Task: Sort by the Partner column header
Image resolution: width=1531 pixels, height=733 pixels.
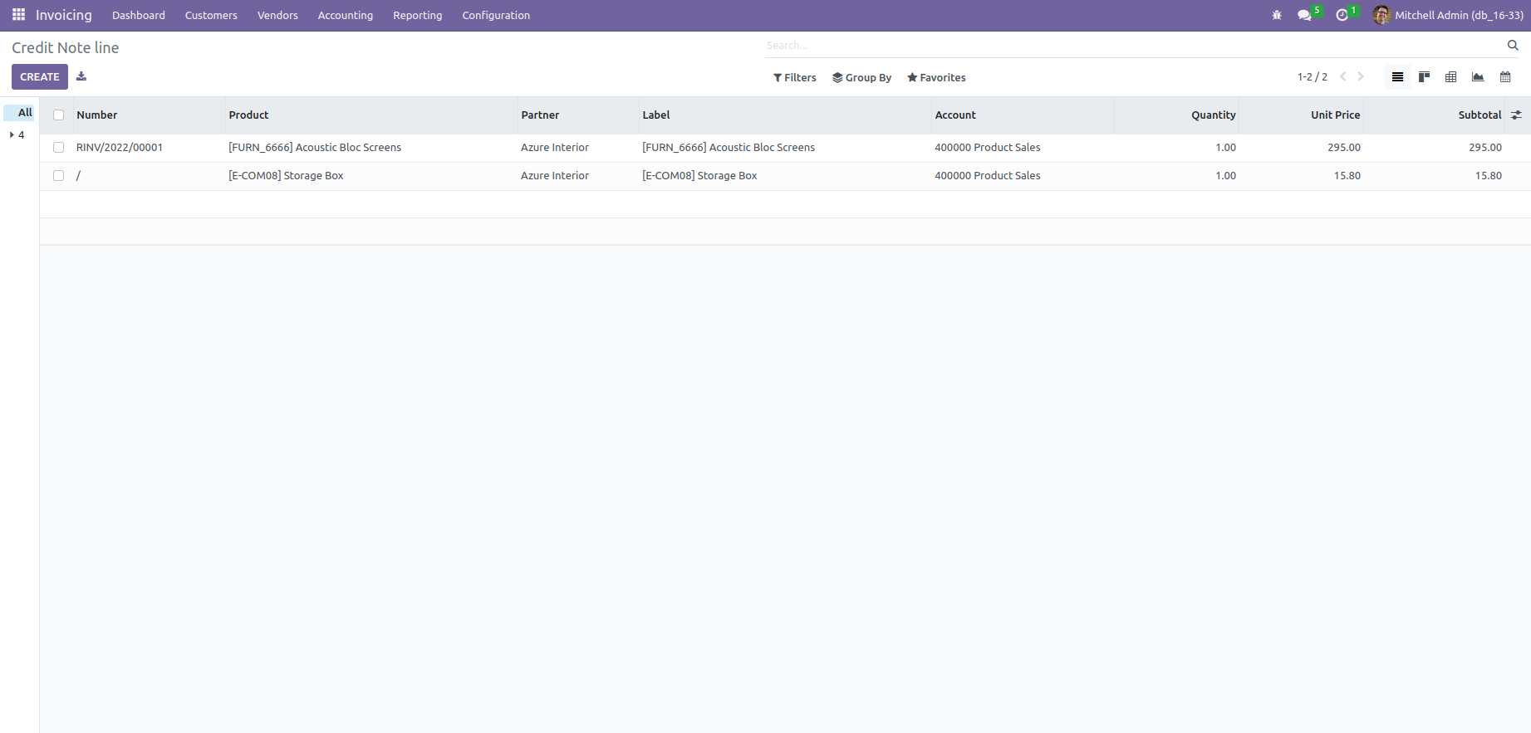Action: coord(540,115)
